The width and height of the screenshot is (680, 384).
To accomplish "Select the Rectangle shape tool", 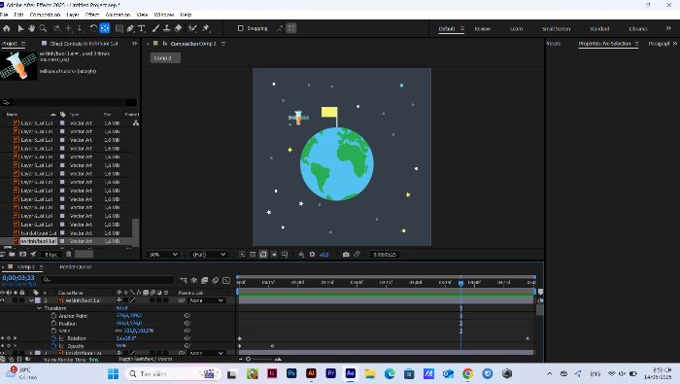I will tap(119, 28).
